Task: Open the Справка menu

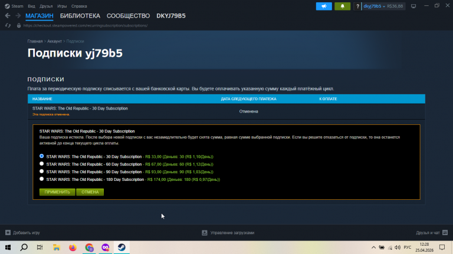Action: pyautogui.click(x=79, y=6)
